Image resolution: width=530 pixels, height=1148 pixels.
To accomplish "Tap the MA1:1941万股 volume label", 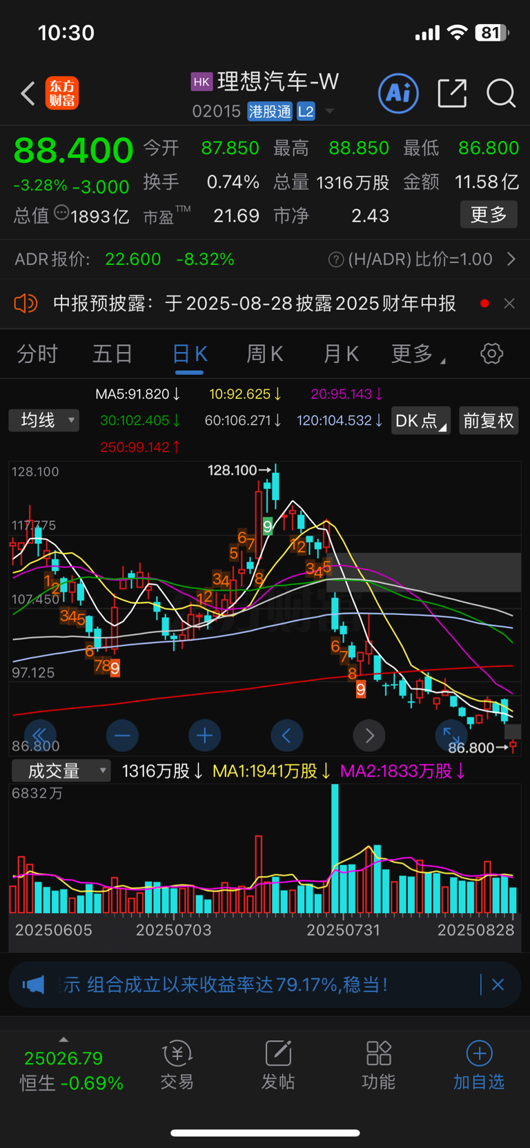I will 272,770.
